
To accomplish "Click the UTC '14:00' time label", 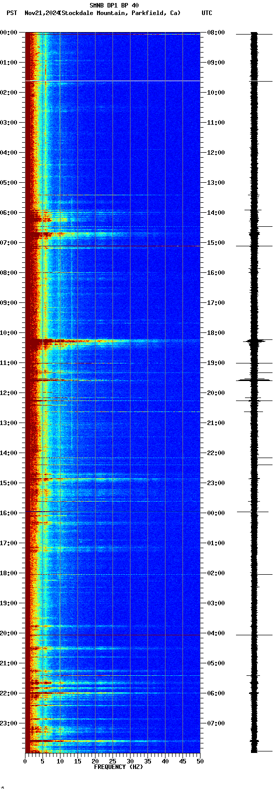I will click(x=216, y=213).
